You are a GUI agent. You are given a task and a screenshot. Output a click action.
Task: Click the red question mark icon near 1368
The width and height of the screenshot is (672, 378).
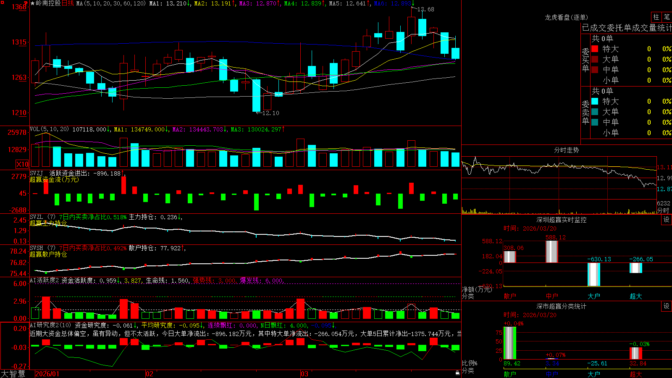(x=26, y=3)
